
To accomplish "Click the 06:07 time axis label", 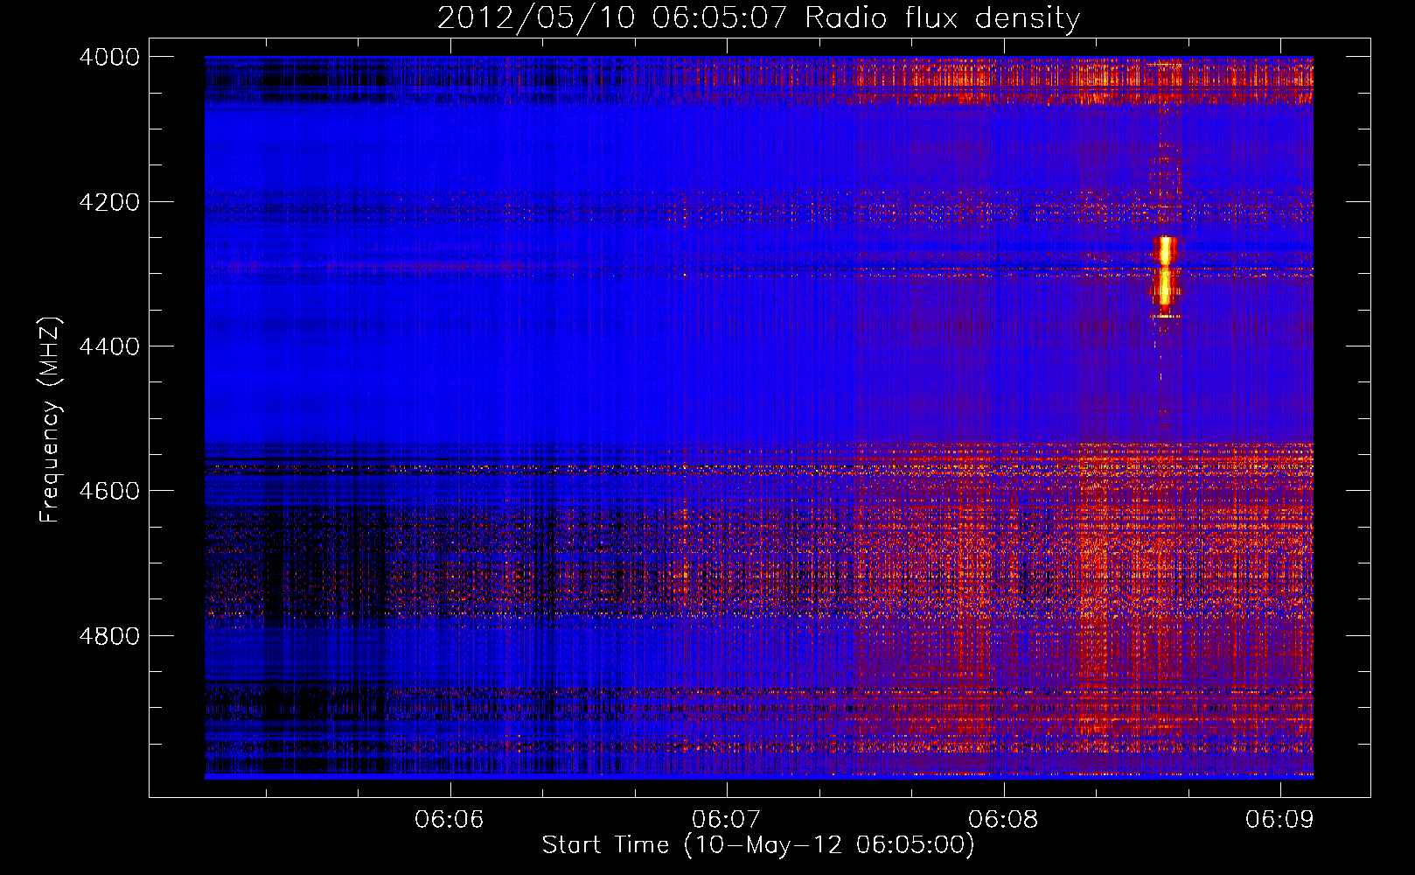I will click(726, 819).
